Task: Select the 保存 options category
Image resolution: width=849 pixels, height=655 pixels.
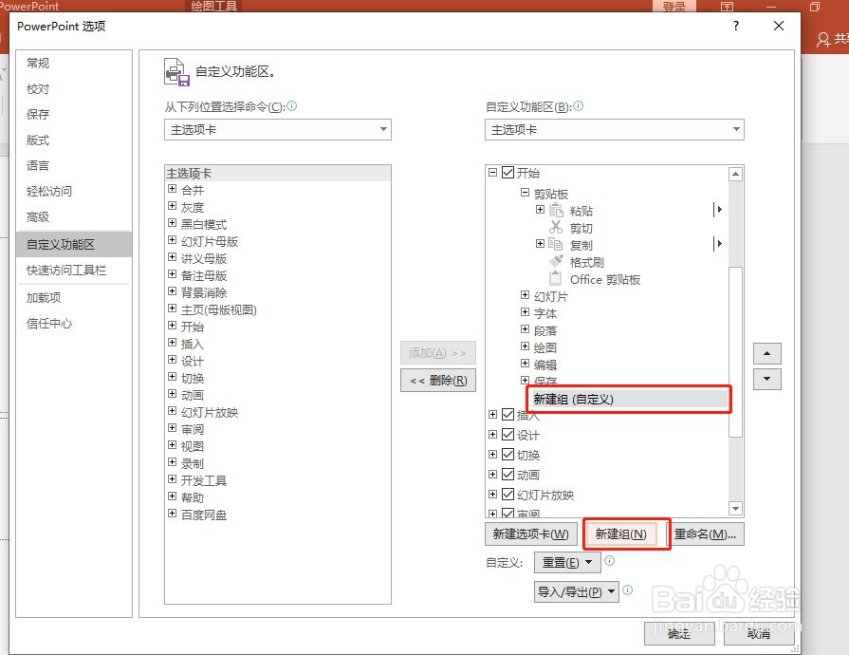Action: coord(74,114)
